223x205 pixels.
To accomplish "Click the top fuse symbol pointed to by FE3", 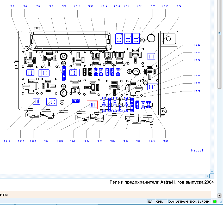I will tap(136, 39).
